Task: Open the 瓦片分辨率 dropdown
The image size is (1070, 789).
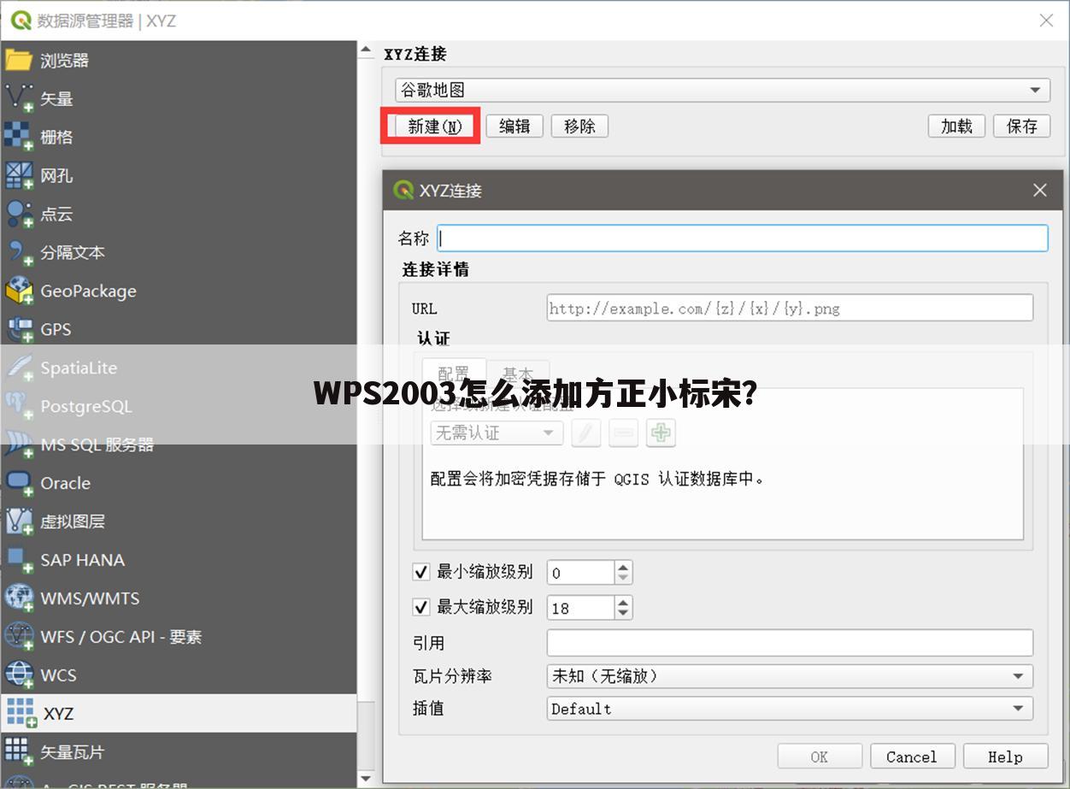Action: coord(790,676)
